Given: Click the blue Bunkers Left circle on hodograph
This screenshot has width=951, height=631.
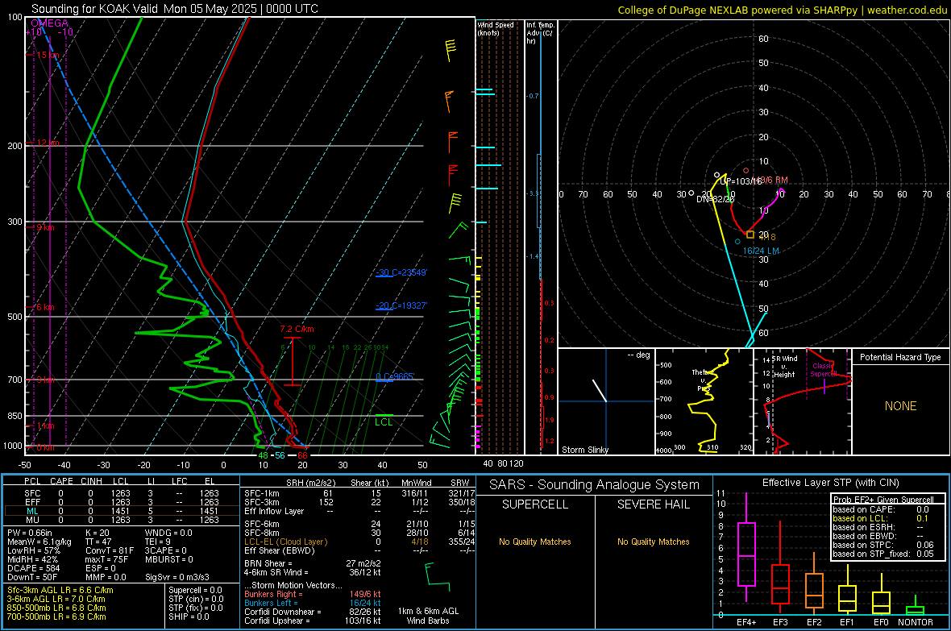Looking at the screenshot, I should [737, 242].
